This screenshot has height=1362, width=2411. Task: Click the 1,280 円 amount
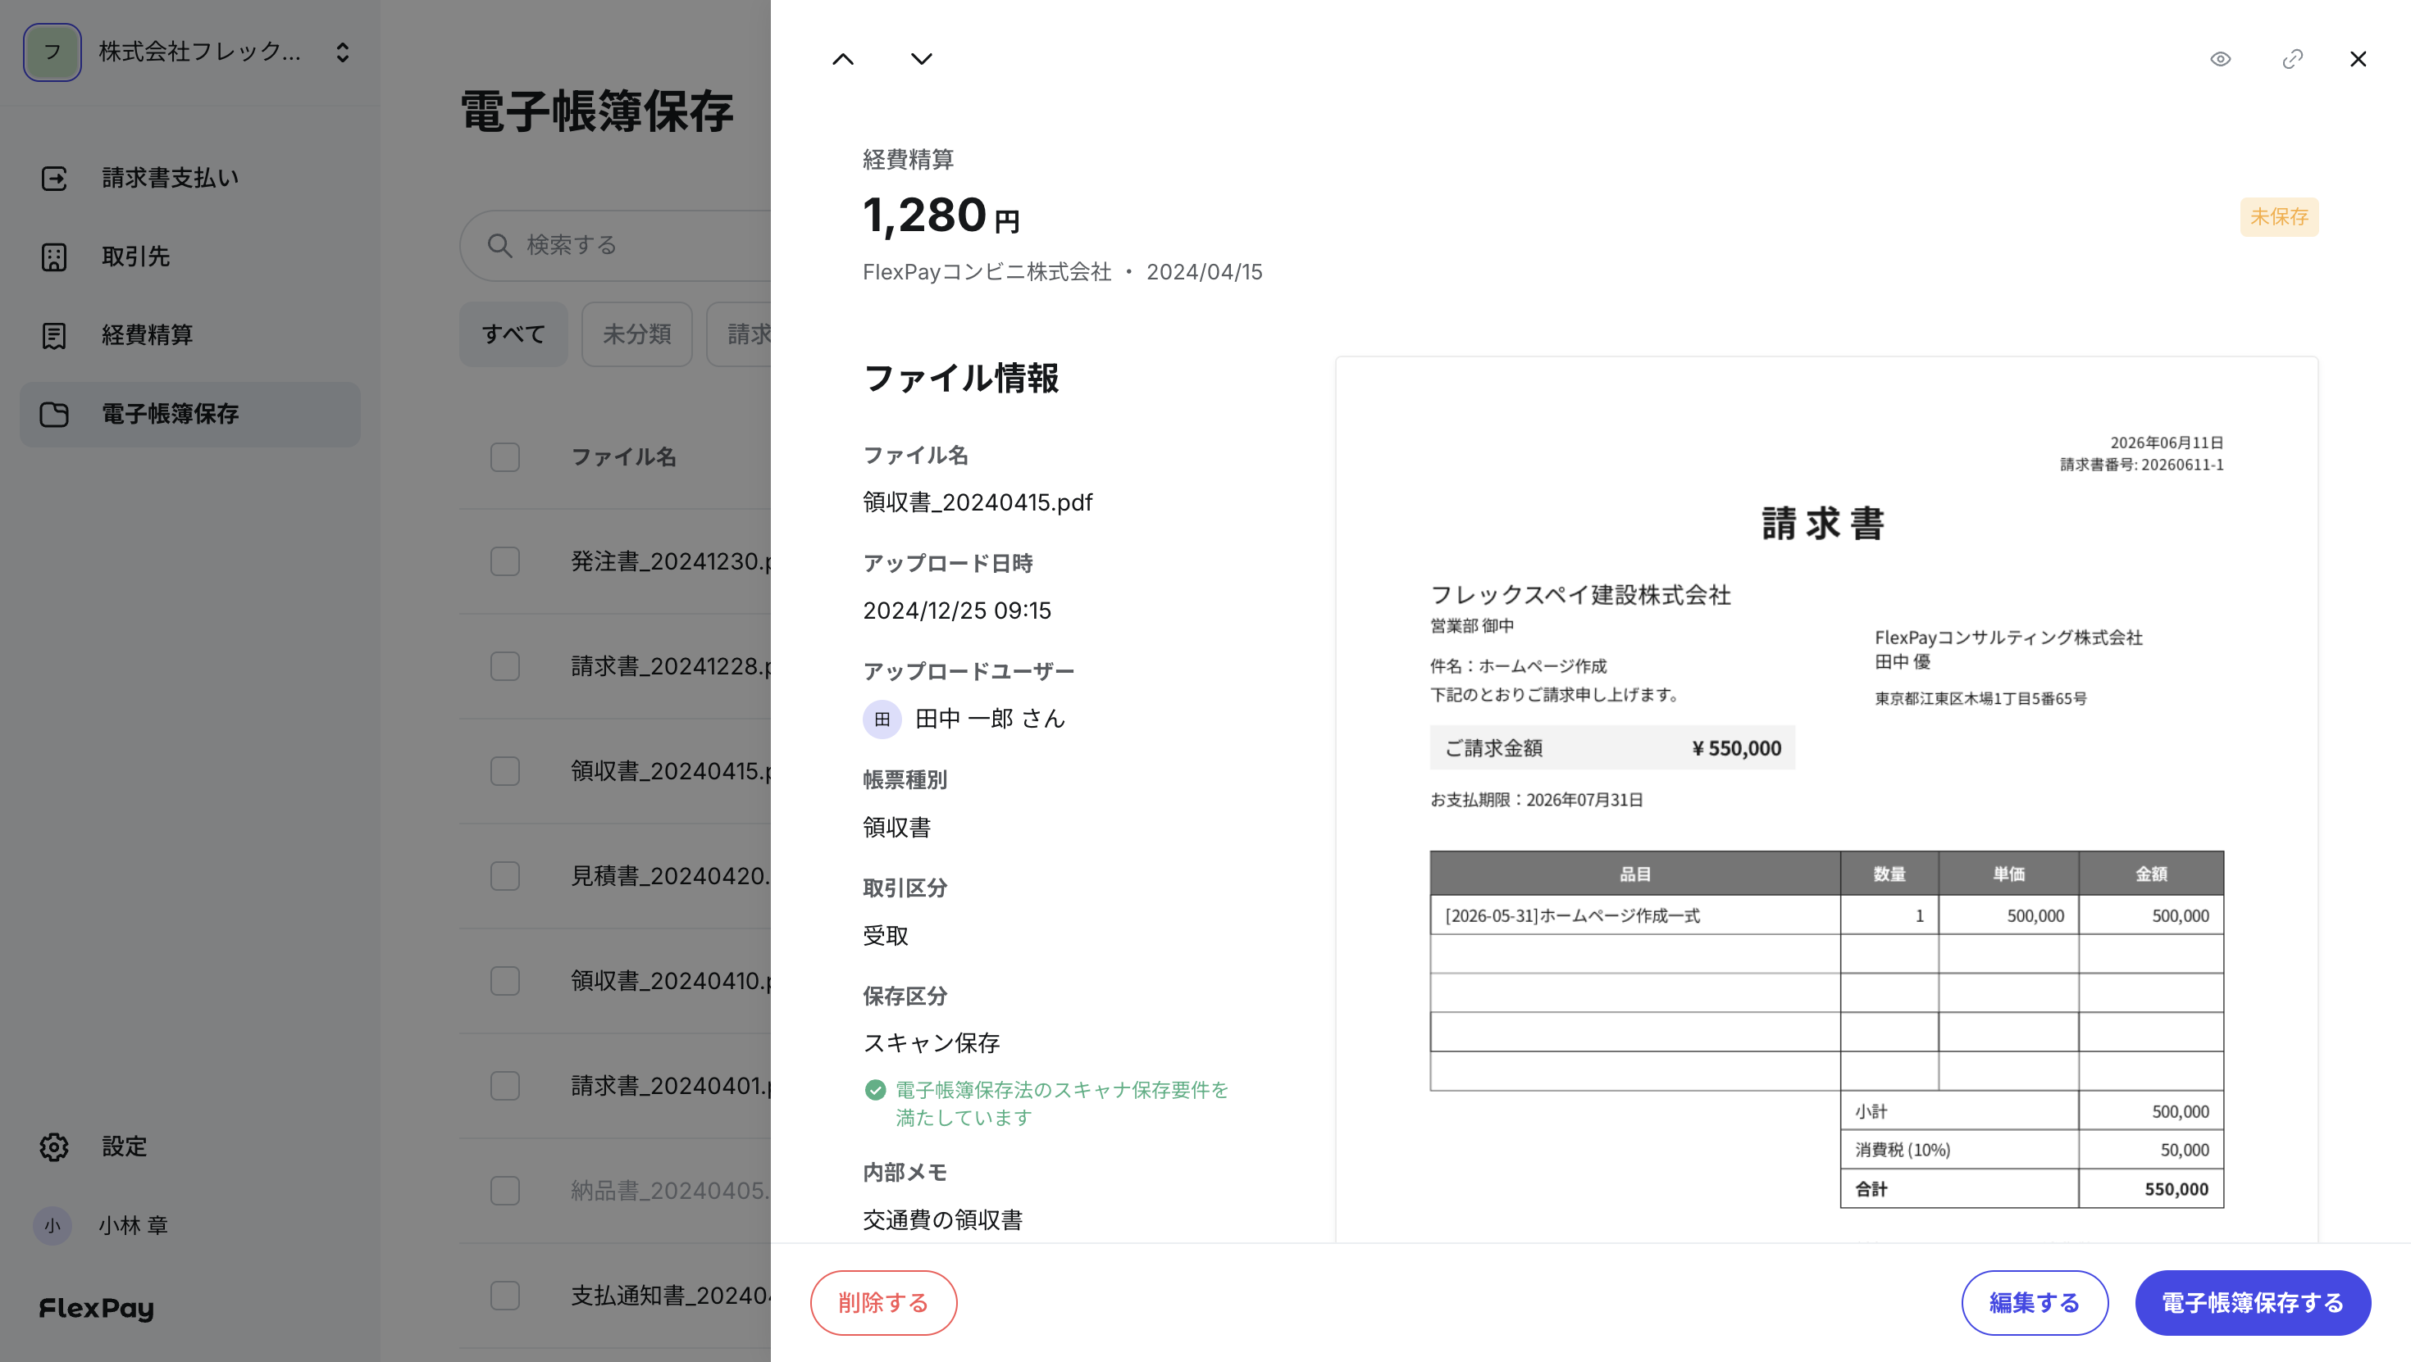941,216
